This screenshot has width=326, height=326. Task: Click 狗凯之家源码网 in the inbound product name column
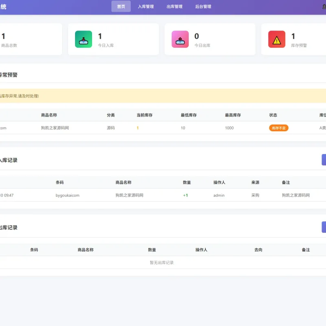[x=129, y=195]
